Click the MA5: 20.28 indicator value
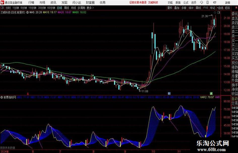This screenshot has height=153, width=238. coord(36,12)
